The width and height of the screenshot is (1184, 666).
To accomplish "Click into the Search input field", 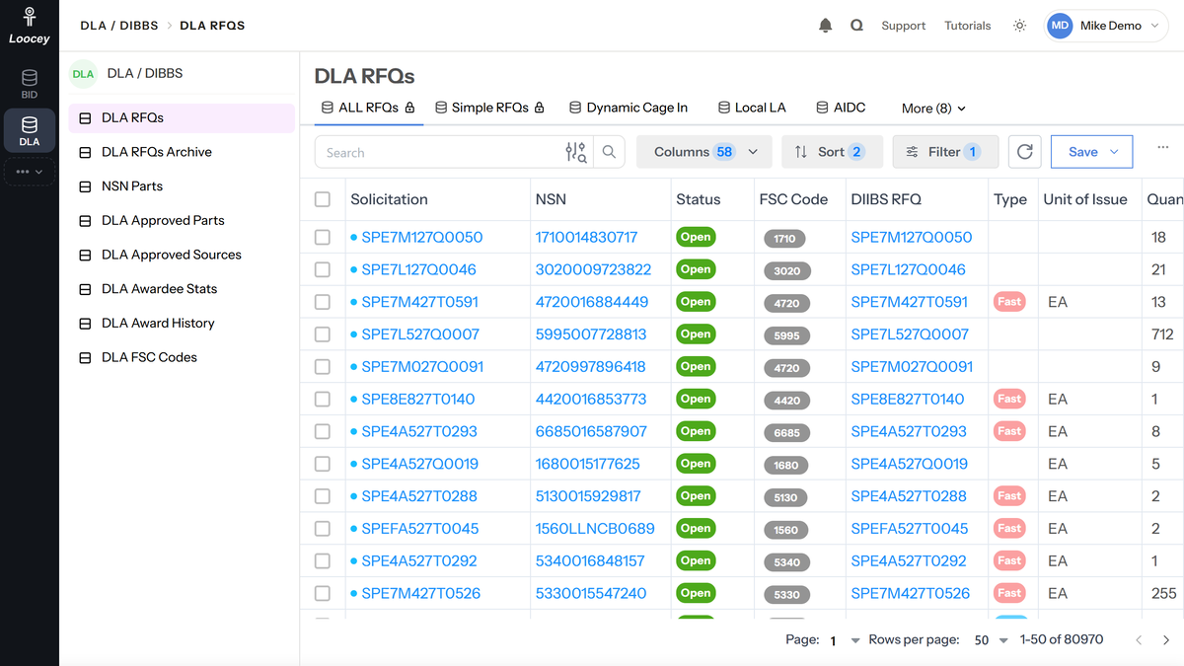I will tap(439, 152).
